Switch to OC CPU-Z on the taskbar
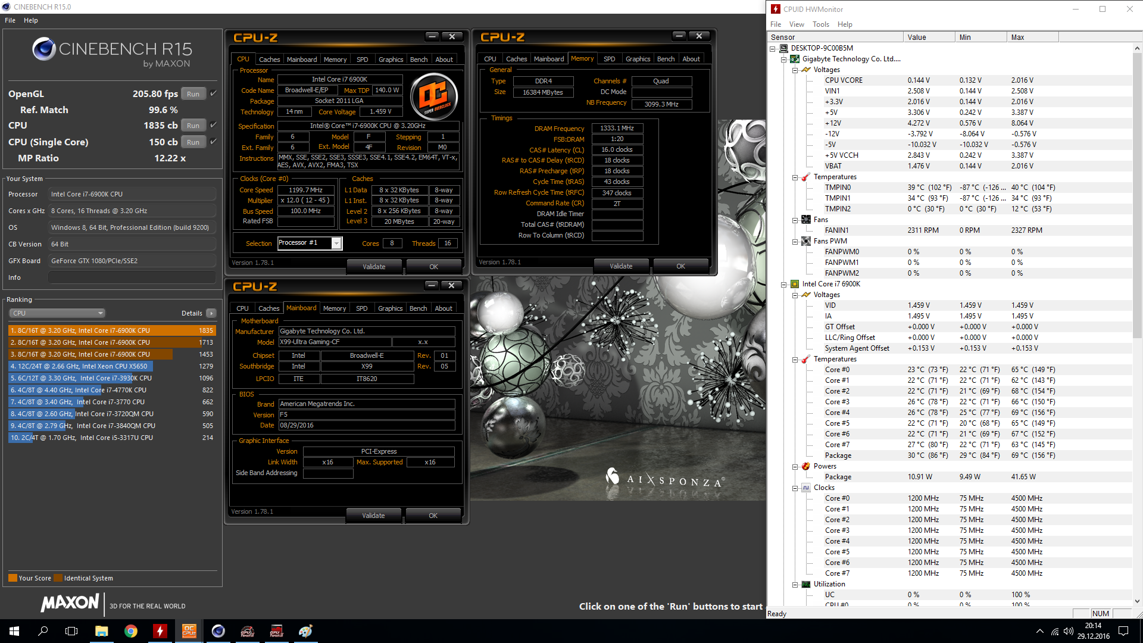 189,631
